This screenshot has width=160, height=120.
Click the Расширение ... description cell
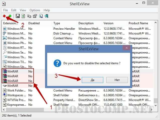tap(89, 90)
